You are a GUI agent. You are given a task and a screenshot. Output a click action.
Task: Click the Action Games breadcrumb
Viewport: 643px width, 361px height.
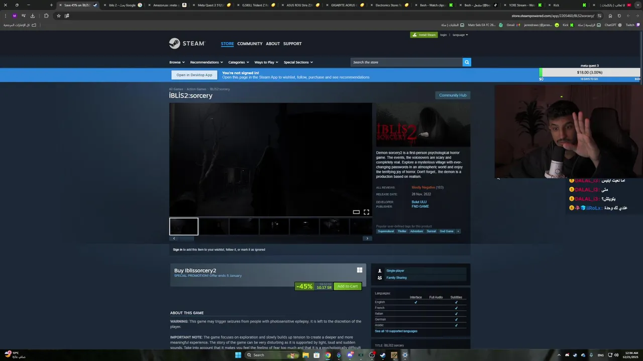coord(196,89)
